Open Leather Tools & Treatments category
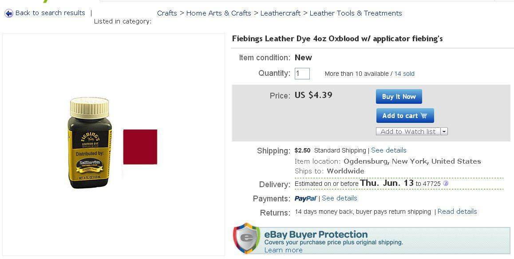Screen dimensions: 514x259 356,13
